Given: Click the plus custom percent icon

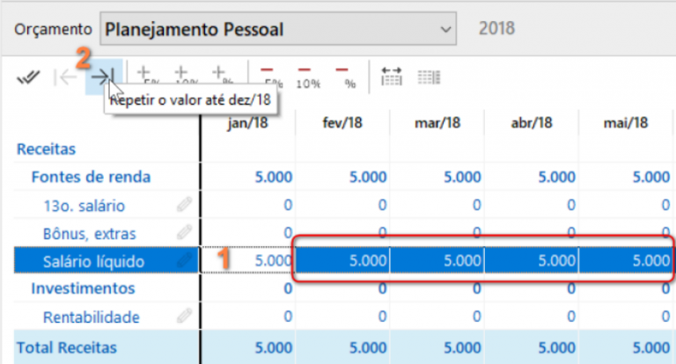Looking at the screenshot, I should point(218,77).
